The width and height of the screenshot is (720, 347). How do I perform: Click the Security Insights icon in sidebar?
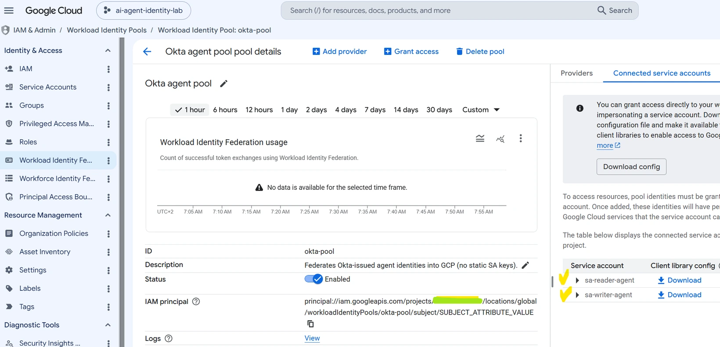click(x=9, y=343)
